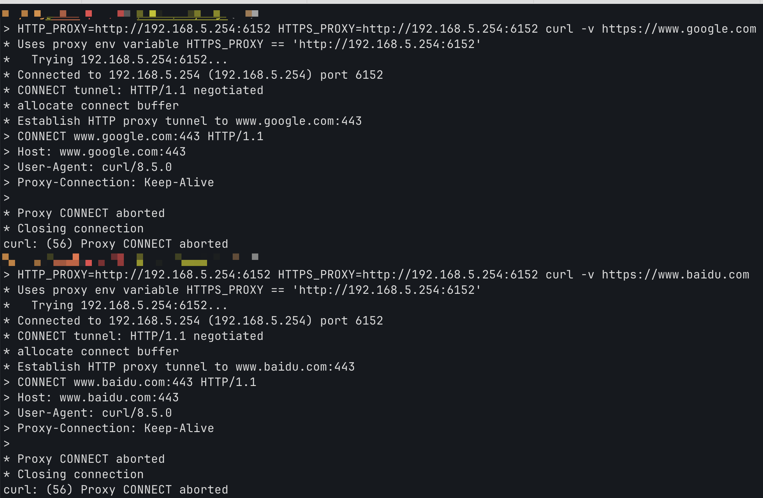Image resolution: width=763 pixels, height=498 pixels.
Task: Click the quoted proxy URL below the google command
Action: 387,44
